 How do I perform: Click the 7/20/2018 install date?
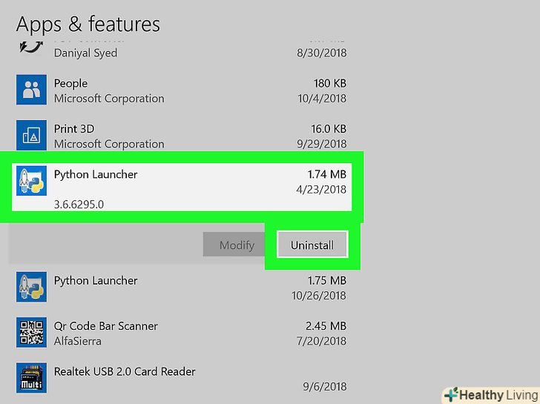(x=321, y=341)
